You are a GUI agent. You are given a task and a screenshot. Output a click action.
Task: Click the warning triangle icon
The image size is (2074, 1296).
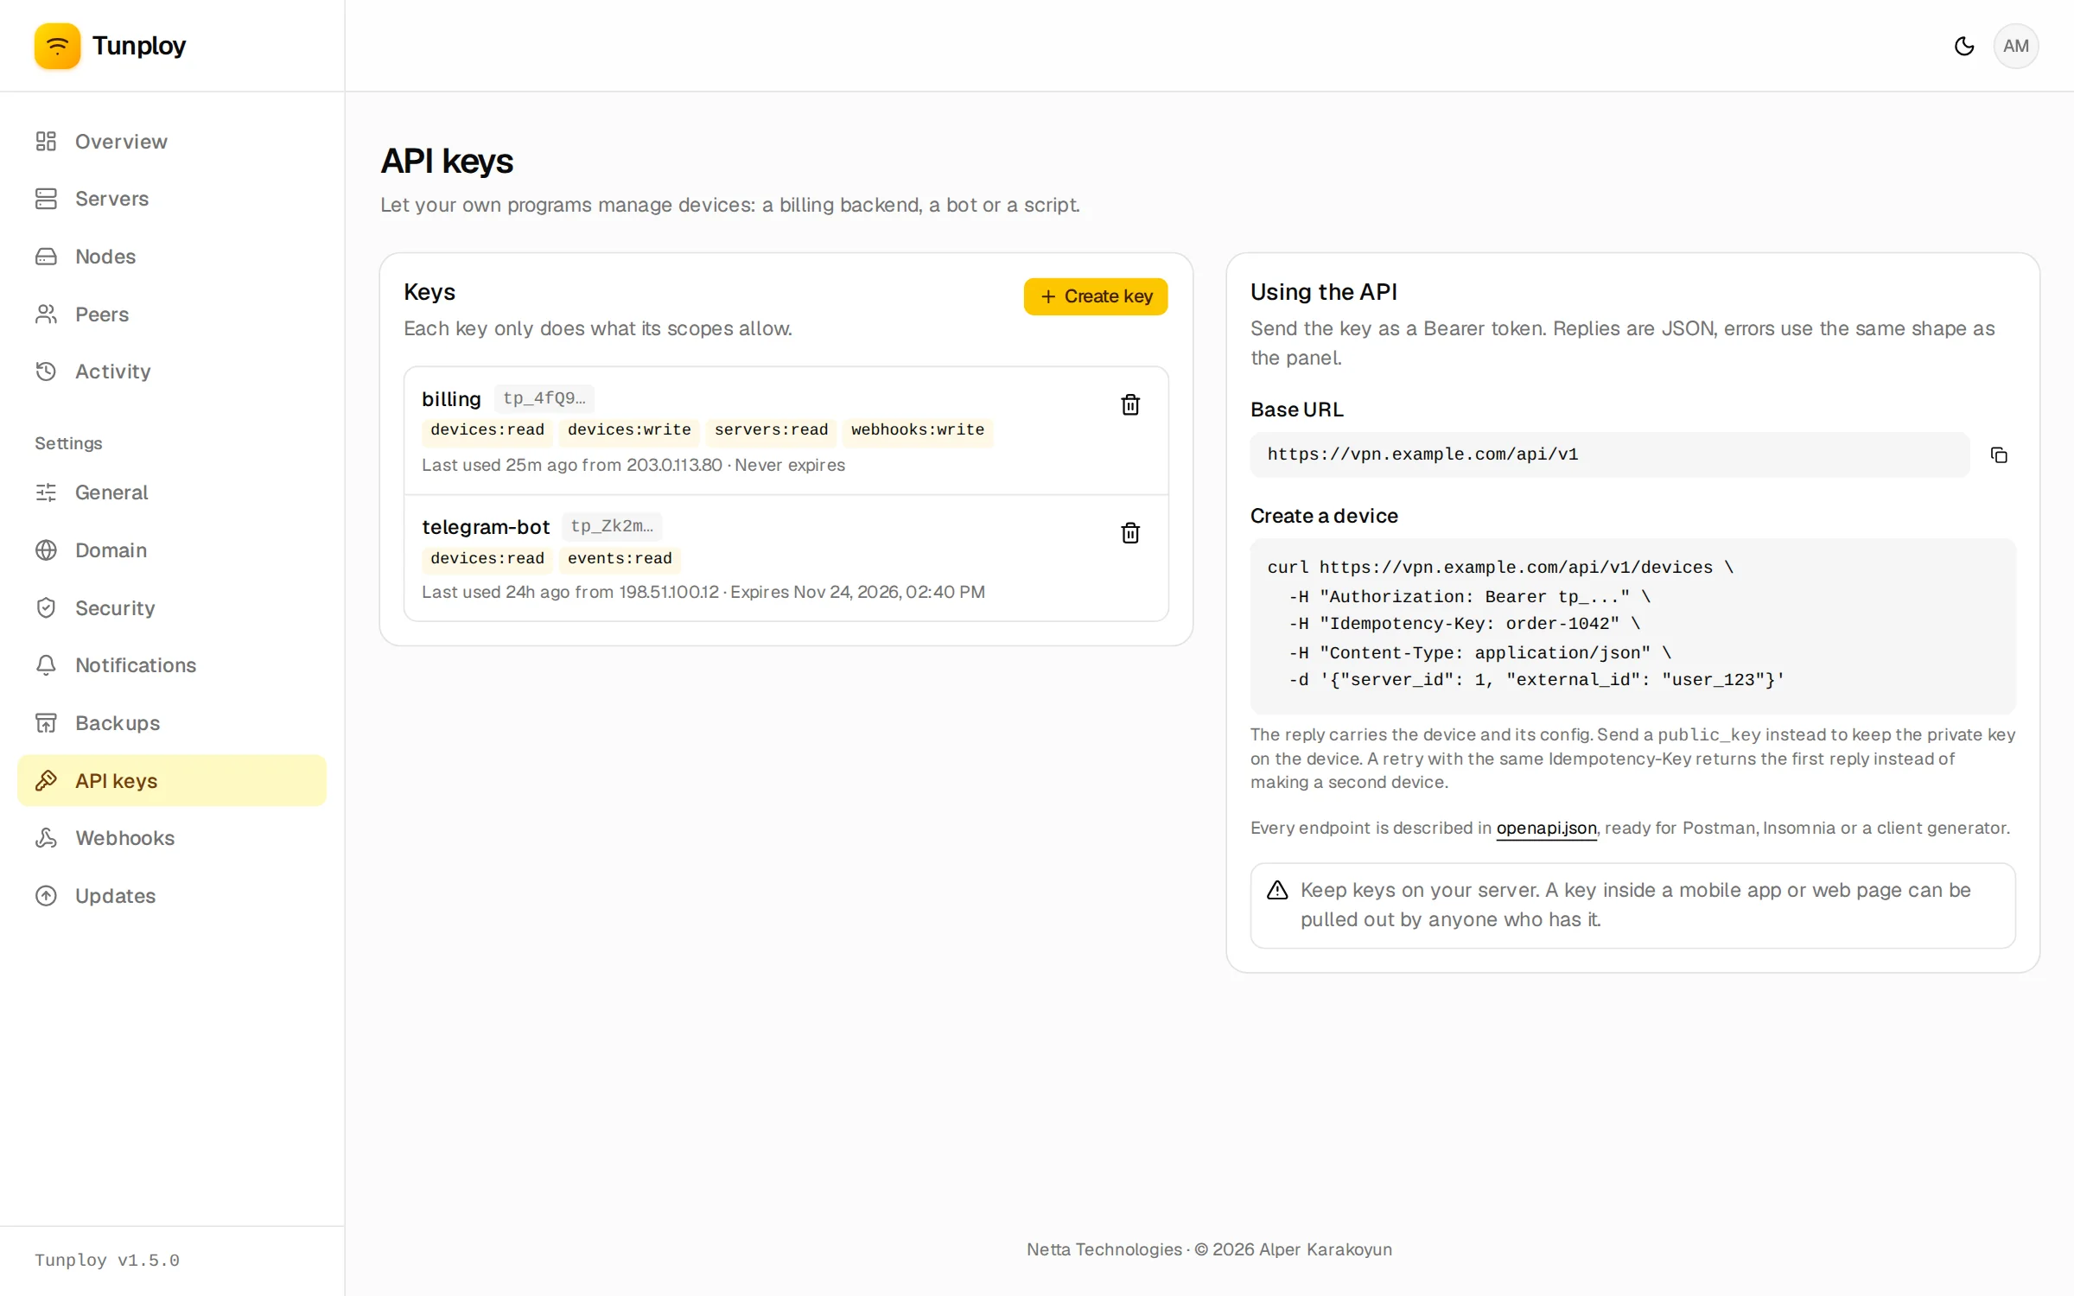pyautogui.click(x=1277, y=890)
